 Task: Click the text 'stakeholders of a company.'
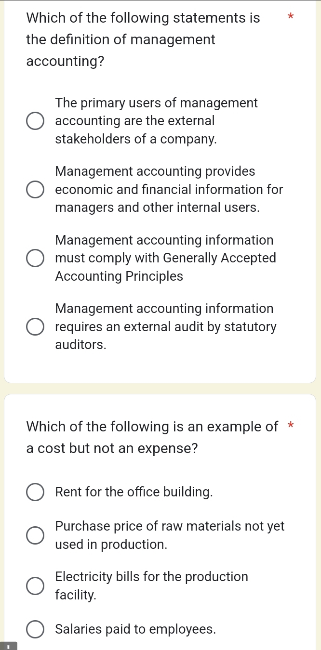(136, 139)
